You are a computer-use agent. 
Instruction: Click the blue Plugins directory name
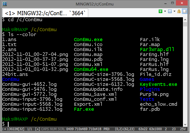[150, 89]
